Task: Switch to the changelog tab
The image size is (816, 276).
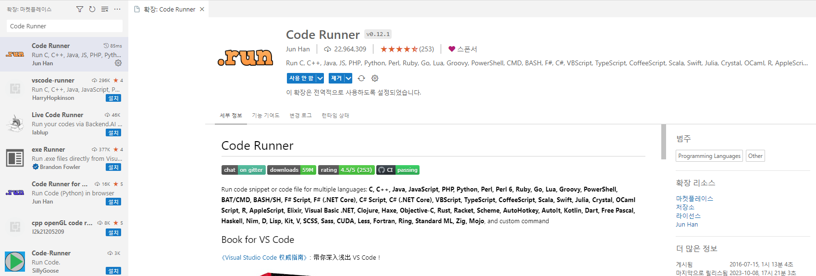Action: pyautogui.click(x=301, y=115)
